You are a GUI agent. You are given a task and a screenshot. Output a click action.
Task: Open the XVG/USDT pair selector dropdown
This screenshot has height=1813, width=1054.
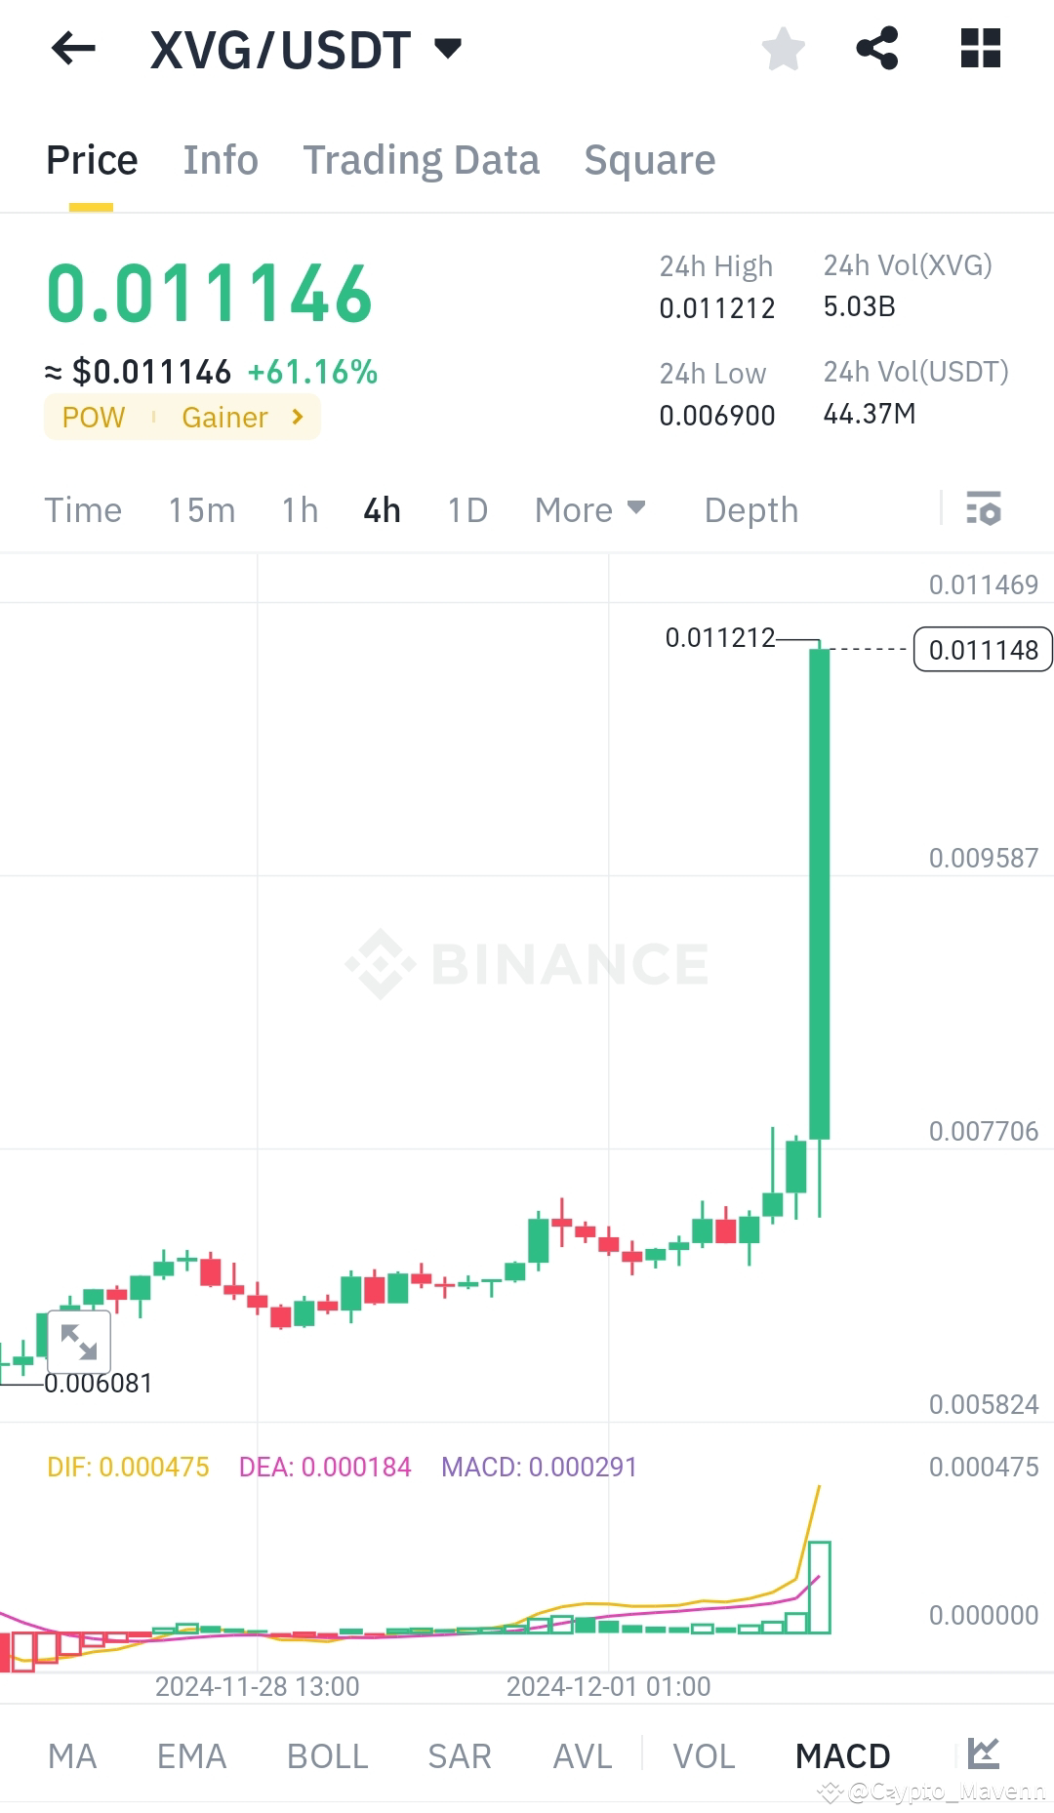click(x=448, y=48)
